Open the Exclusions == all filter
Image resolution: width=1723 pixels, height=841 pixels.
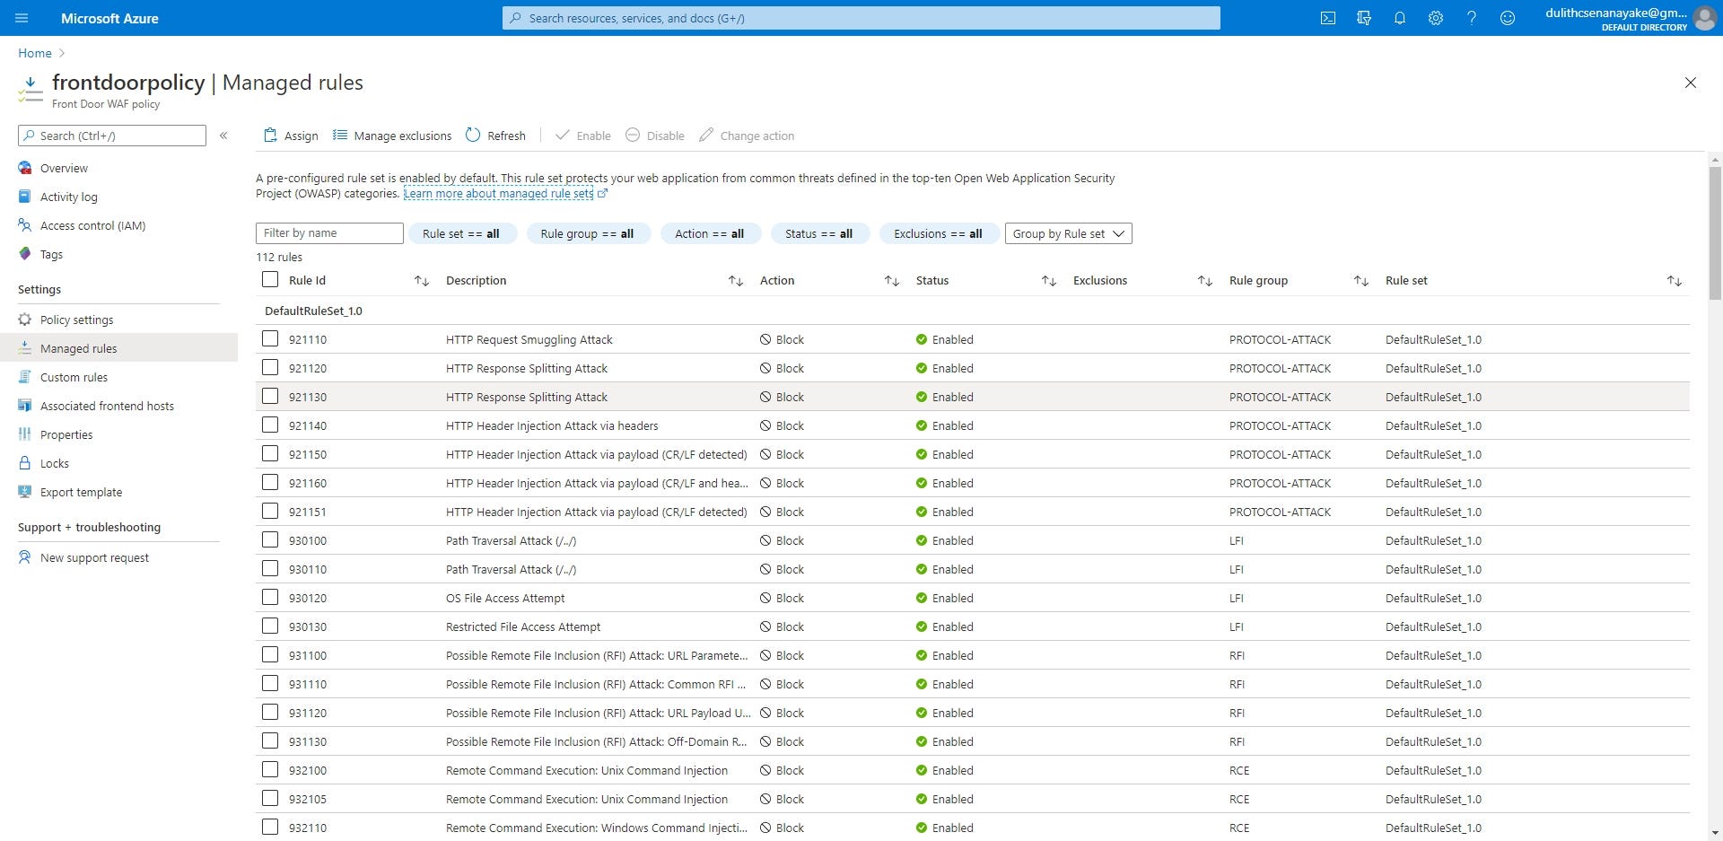tap(939, 233)
